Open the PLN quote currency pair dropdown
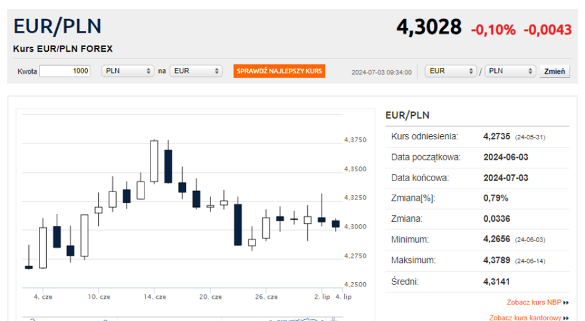 tap(510, 71)
